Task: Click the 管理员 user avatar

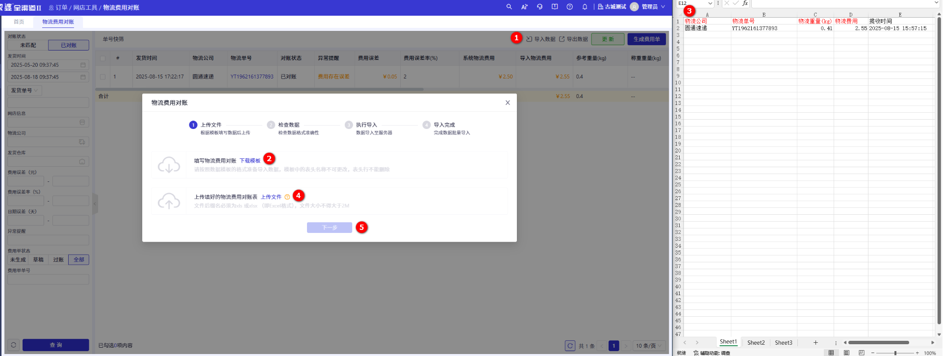Action: [634, 7]
